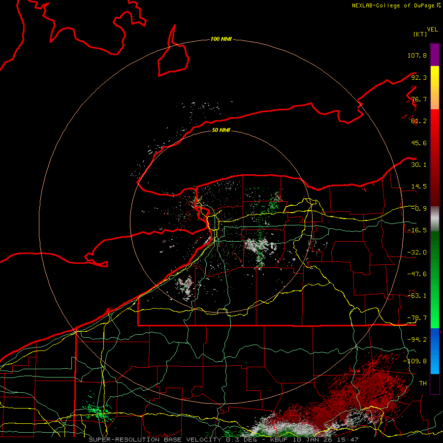Screen dimensions: 443x443
Task: Click the 76.7 legend value
Action: pyautogui.click(x=419, y=99)
